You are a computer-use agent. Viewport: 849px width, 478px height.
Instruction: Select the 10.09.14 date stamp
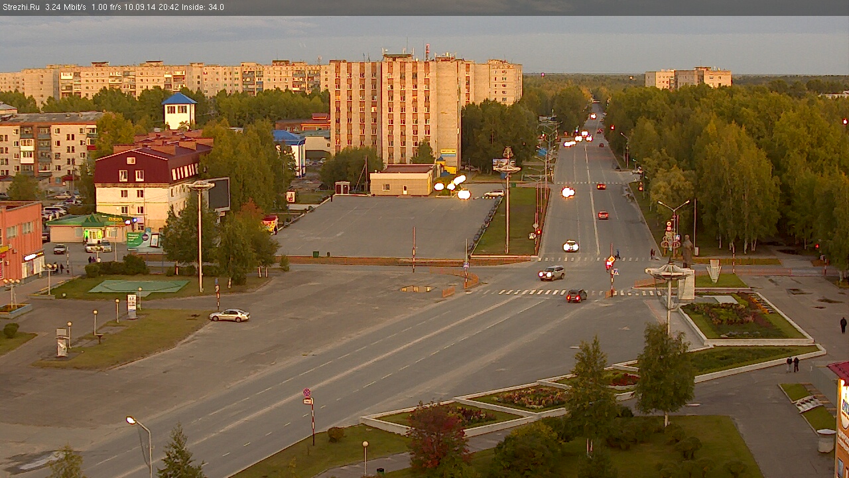140,7
